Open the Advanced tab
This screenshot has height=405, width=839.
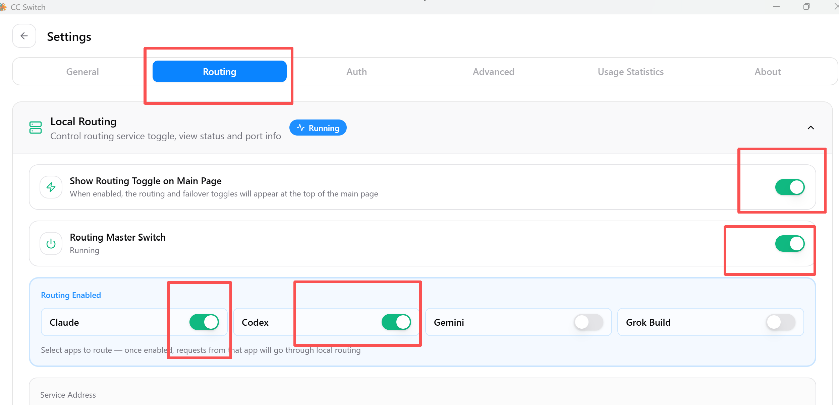[x=494, y=72]
